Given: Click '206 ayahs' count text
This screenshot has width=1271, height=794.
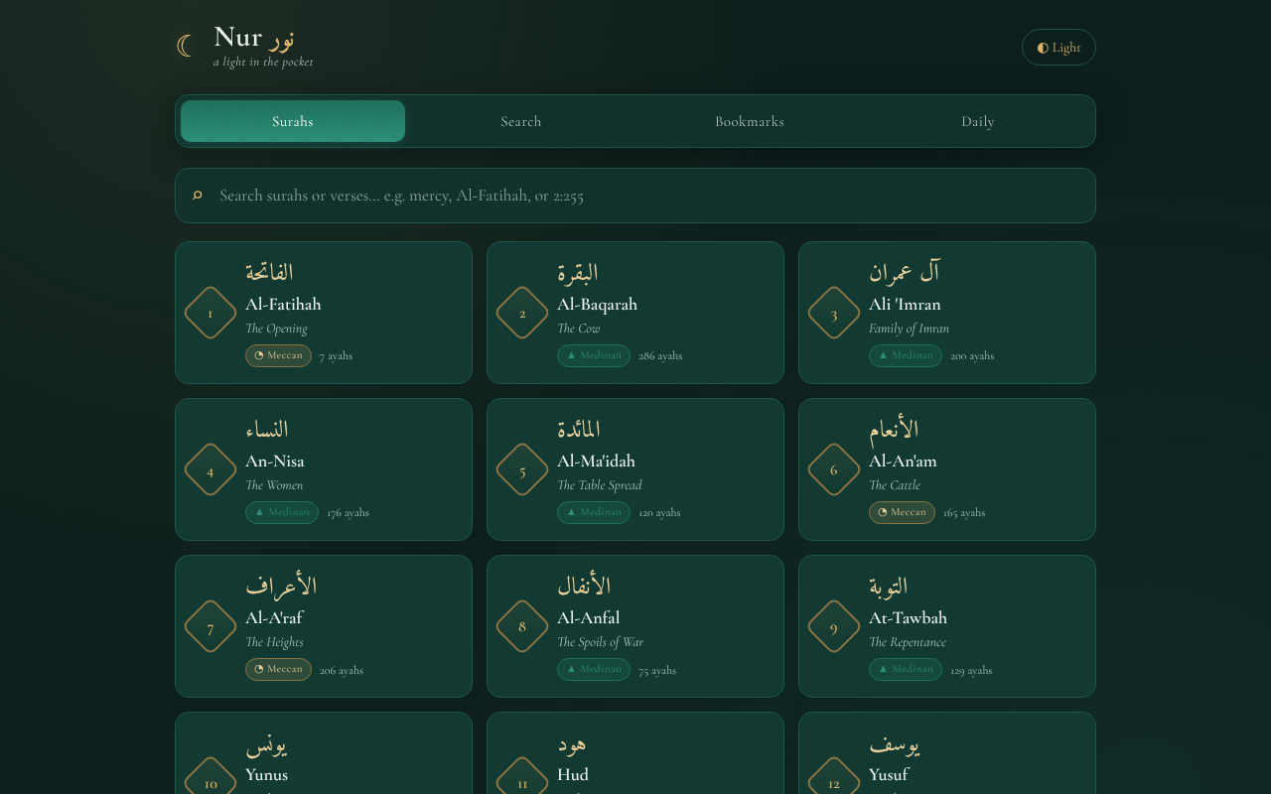Looking at the screenshot, I should click(x=342, y=670).
